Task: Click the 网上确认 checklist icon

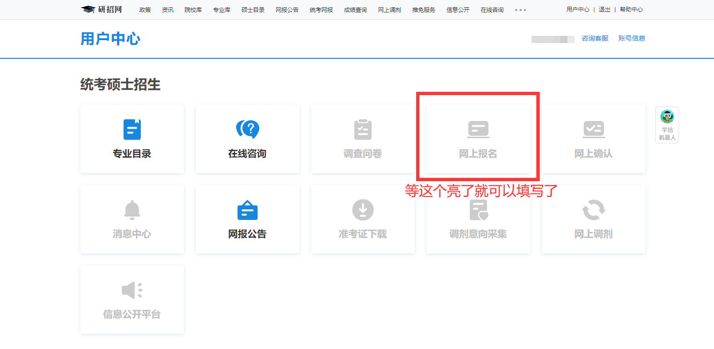Action: pyautogui.click(x=593, y=129)
